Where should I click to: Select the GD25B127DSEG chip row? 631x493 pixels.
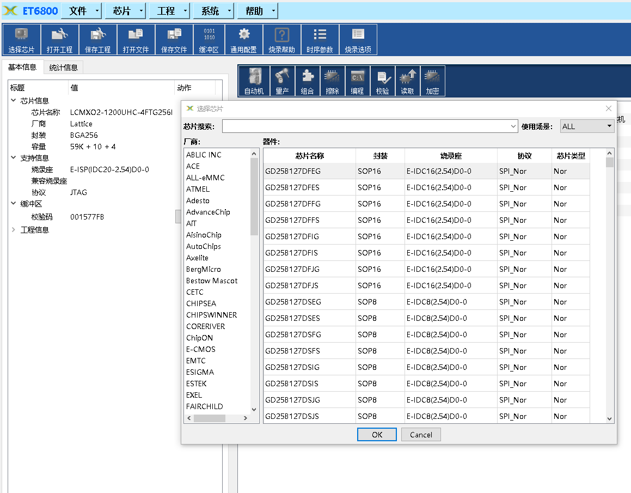(x=293, y=302)
